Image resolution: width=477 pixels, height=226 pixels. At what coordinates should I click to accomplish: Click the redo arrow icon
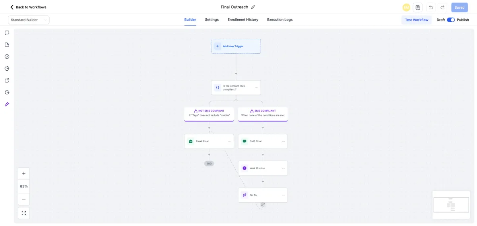coord(442,7)
